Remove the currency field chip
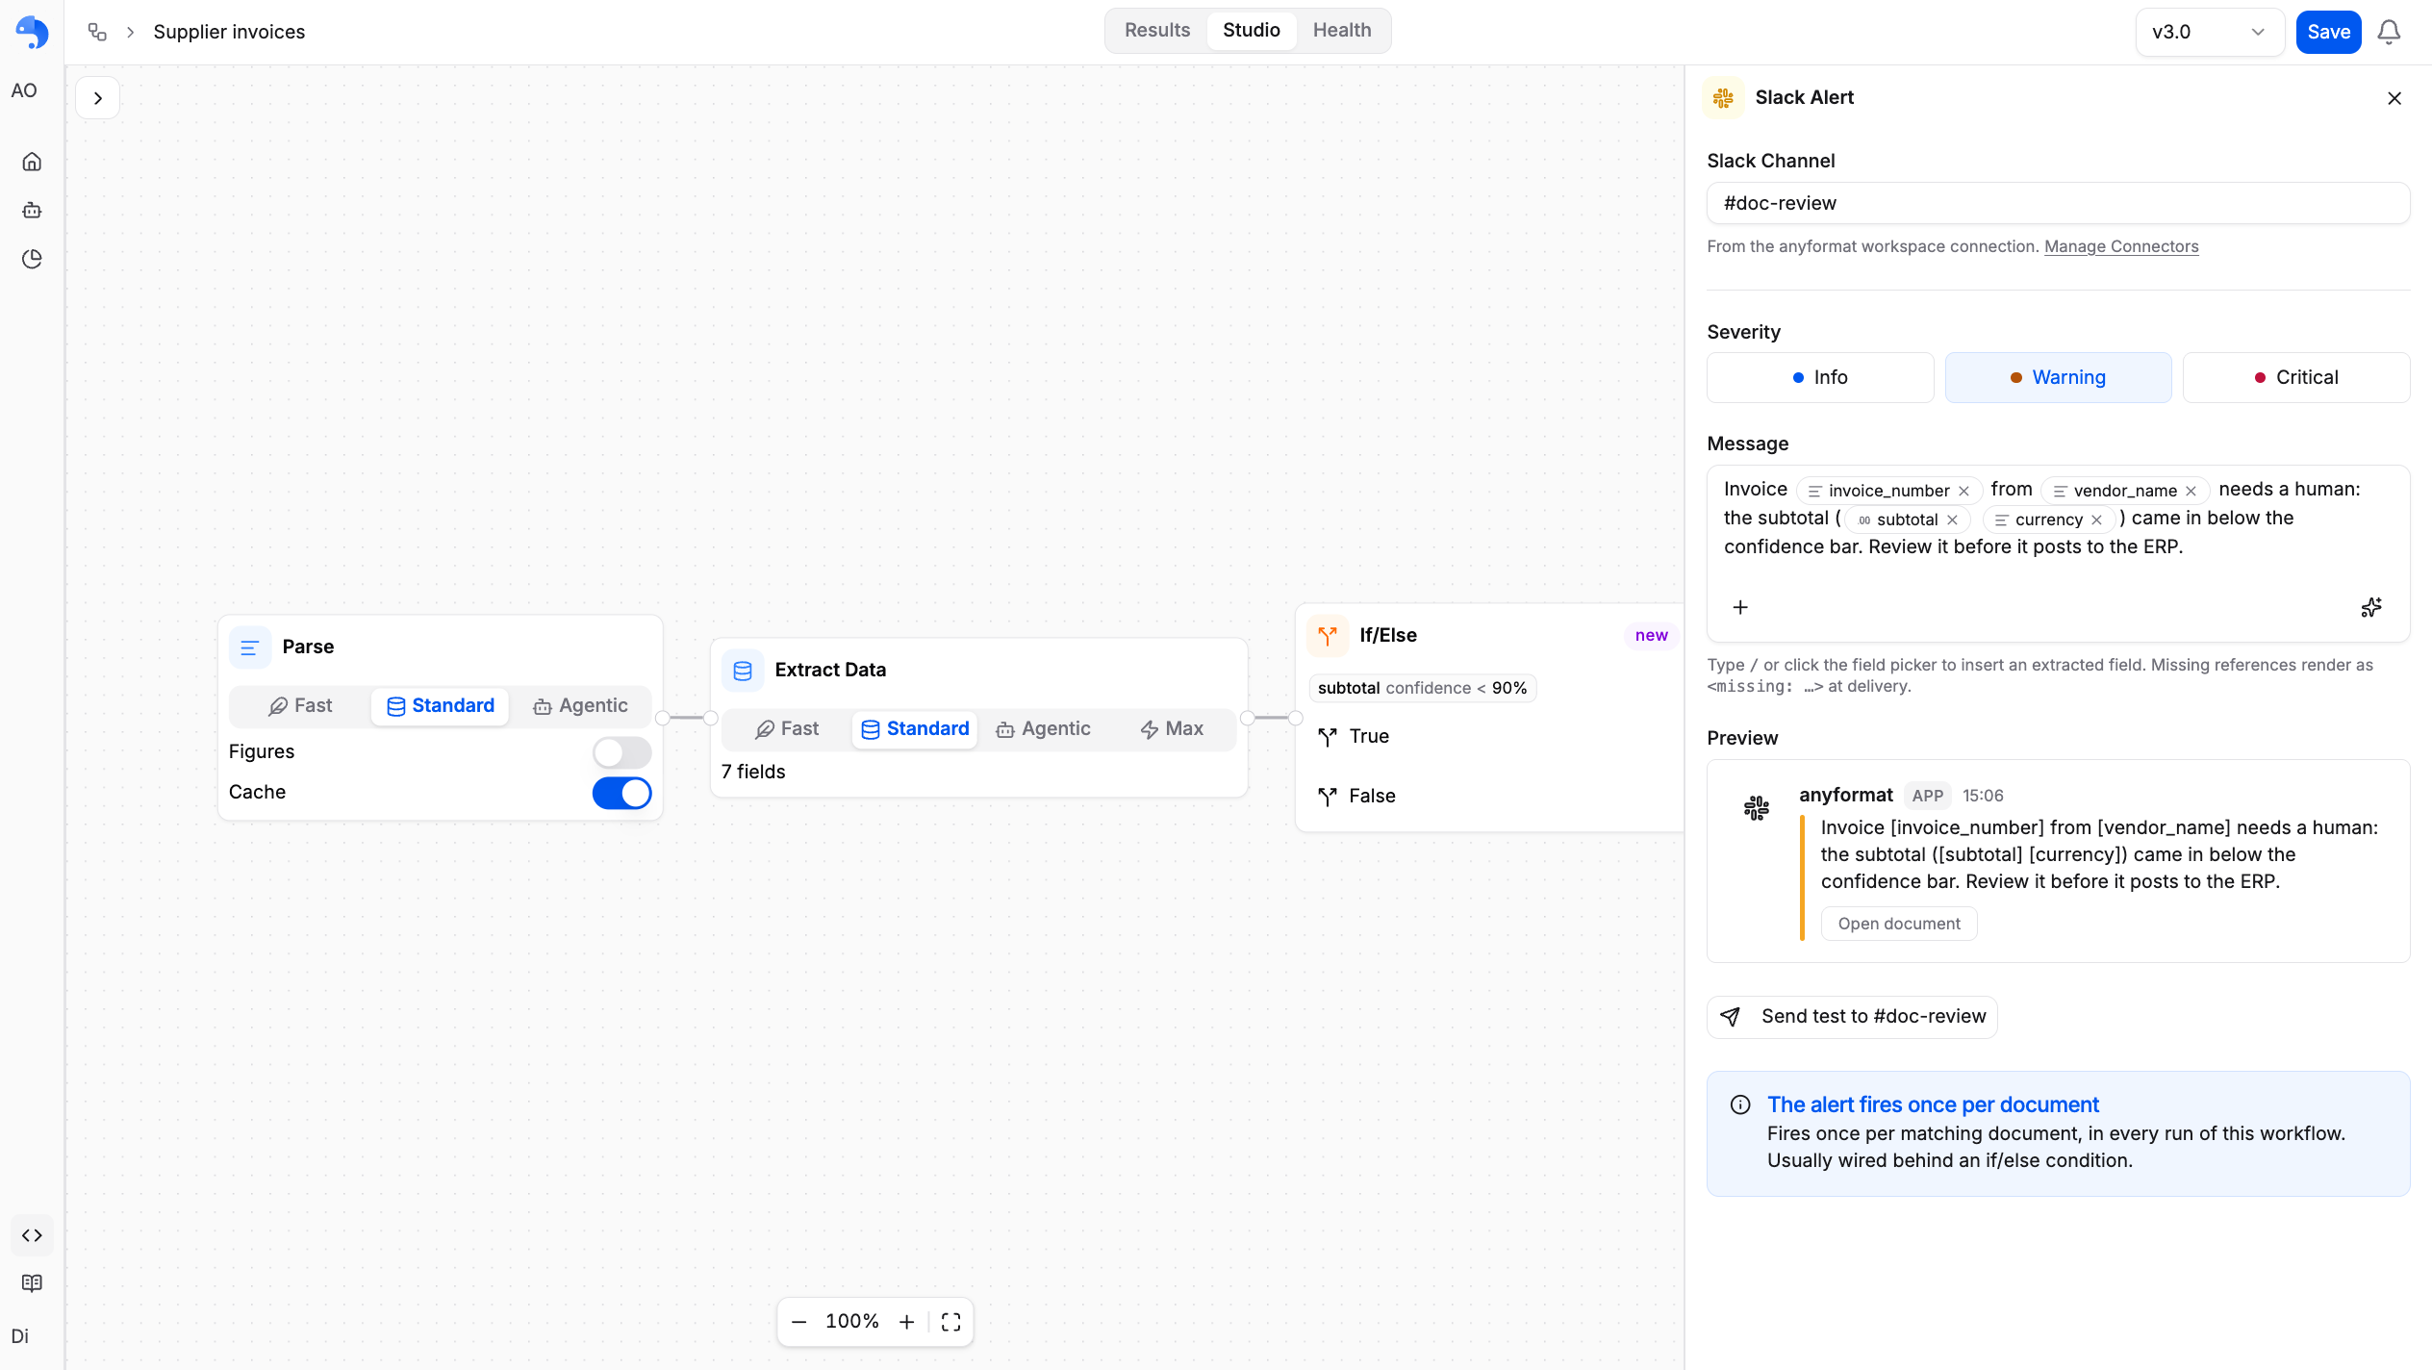Viewport: 2432px width, 1370px height. point(2096,520)
